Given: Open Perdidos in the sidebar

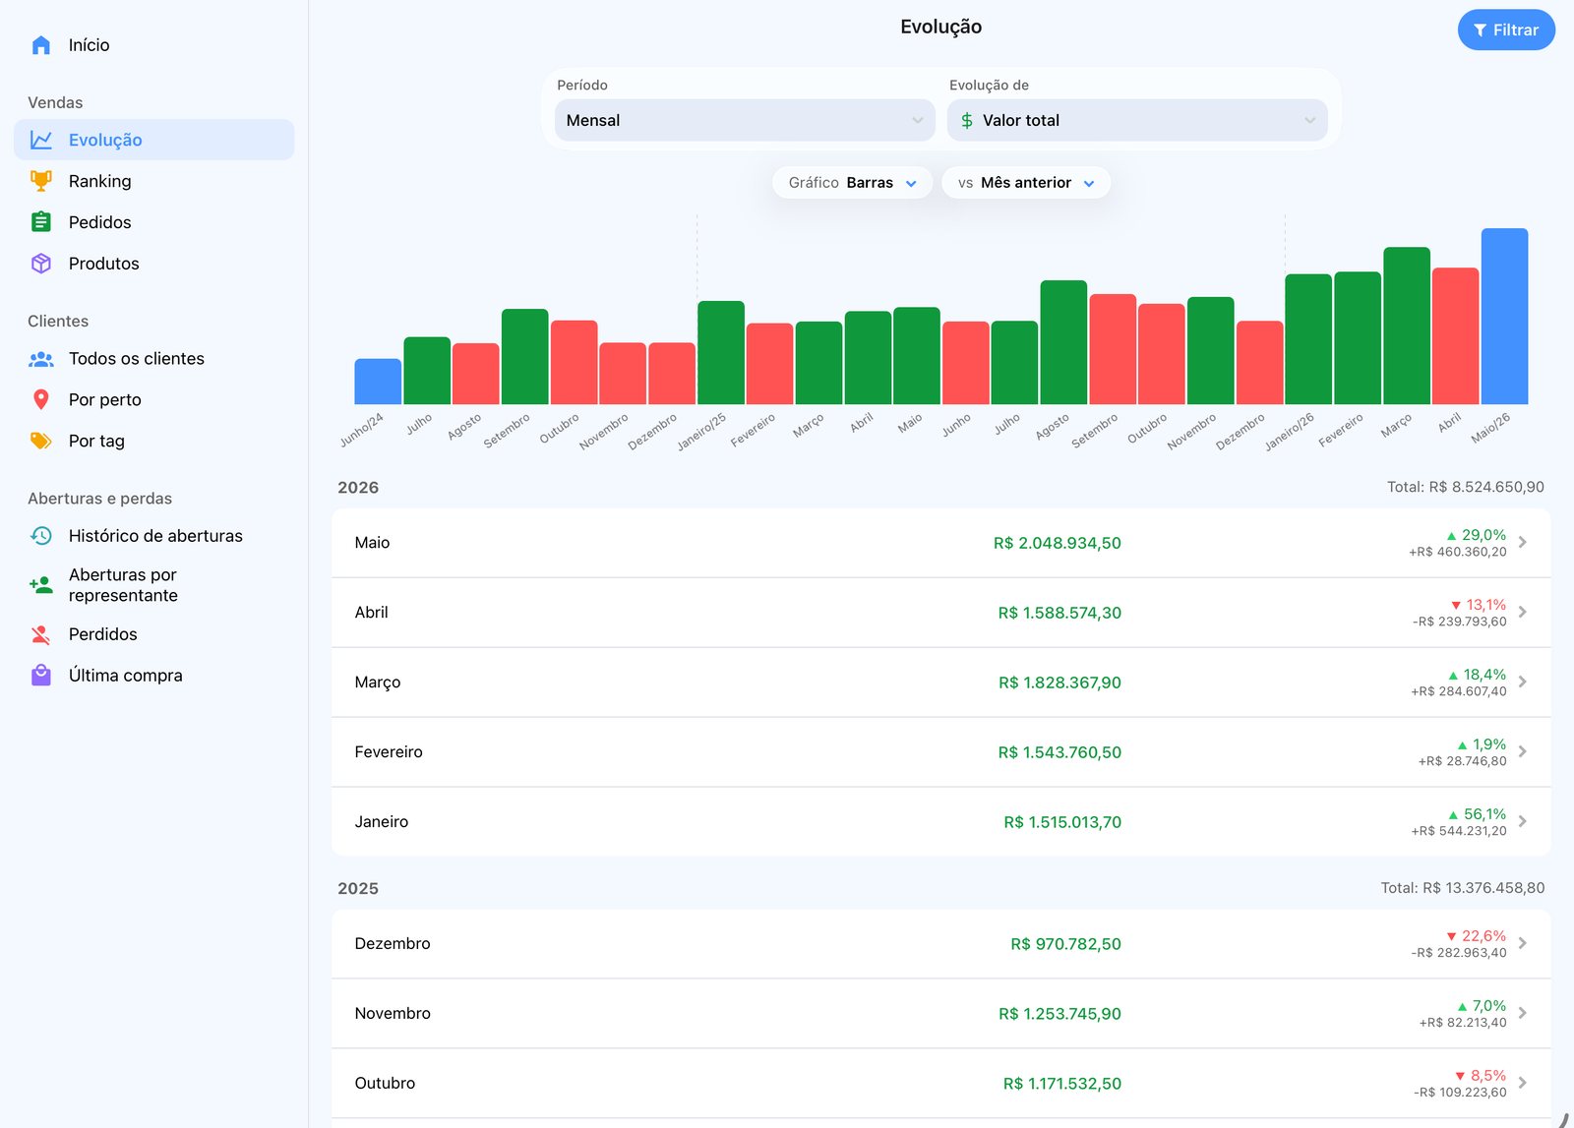Looking at the screenshot, I should pyautogui.click(x=153, y=634).
